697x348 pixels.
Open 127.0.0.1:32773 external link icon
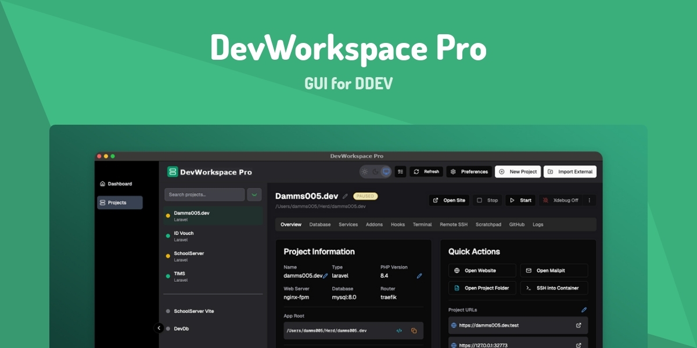[579, 345]
